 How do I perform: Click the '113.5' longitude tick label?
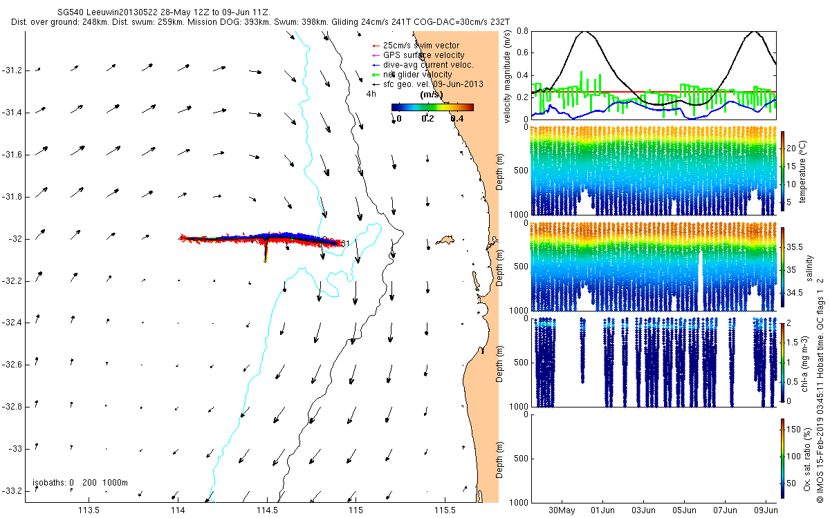coord(89,510)
